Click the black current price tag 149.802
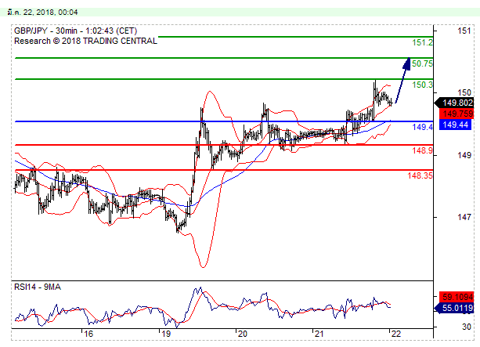This screenshot has width=480, height=347. pos(455,103)
